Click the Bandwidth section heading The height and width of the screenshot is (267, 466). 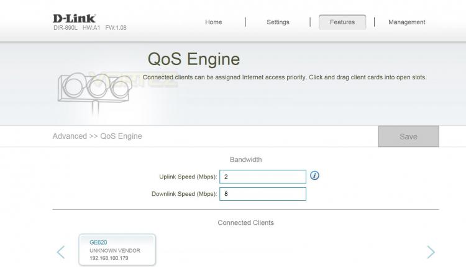pos(246,159)
